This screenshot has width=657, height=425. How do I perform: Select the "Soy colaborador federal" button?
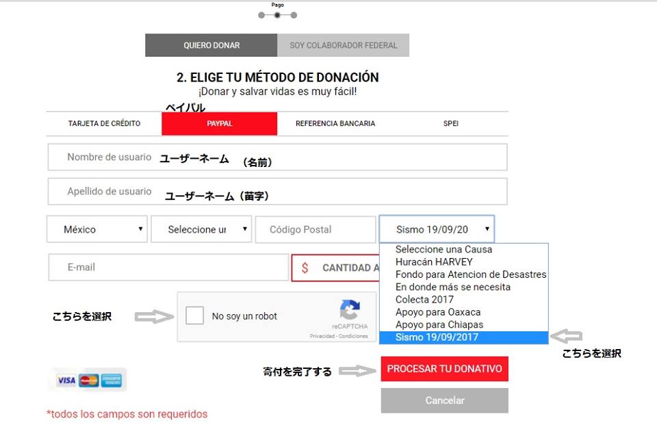pos(343,45)
